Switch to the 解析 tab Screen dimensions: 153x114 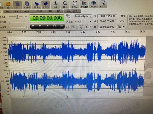59,11
